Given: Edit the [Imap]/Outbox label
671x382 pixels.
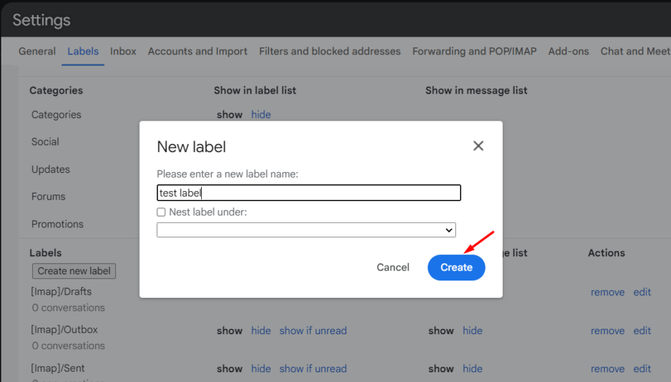Looking at the screenshot, I should pyautogui.click(x=642, y=331).
